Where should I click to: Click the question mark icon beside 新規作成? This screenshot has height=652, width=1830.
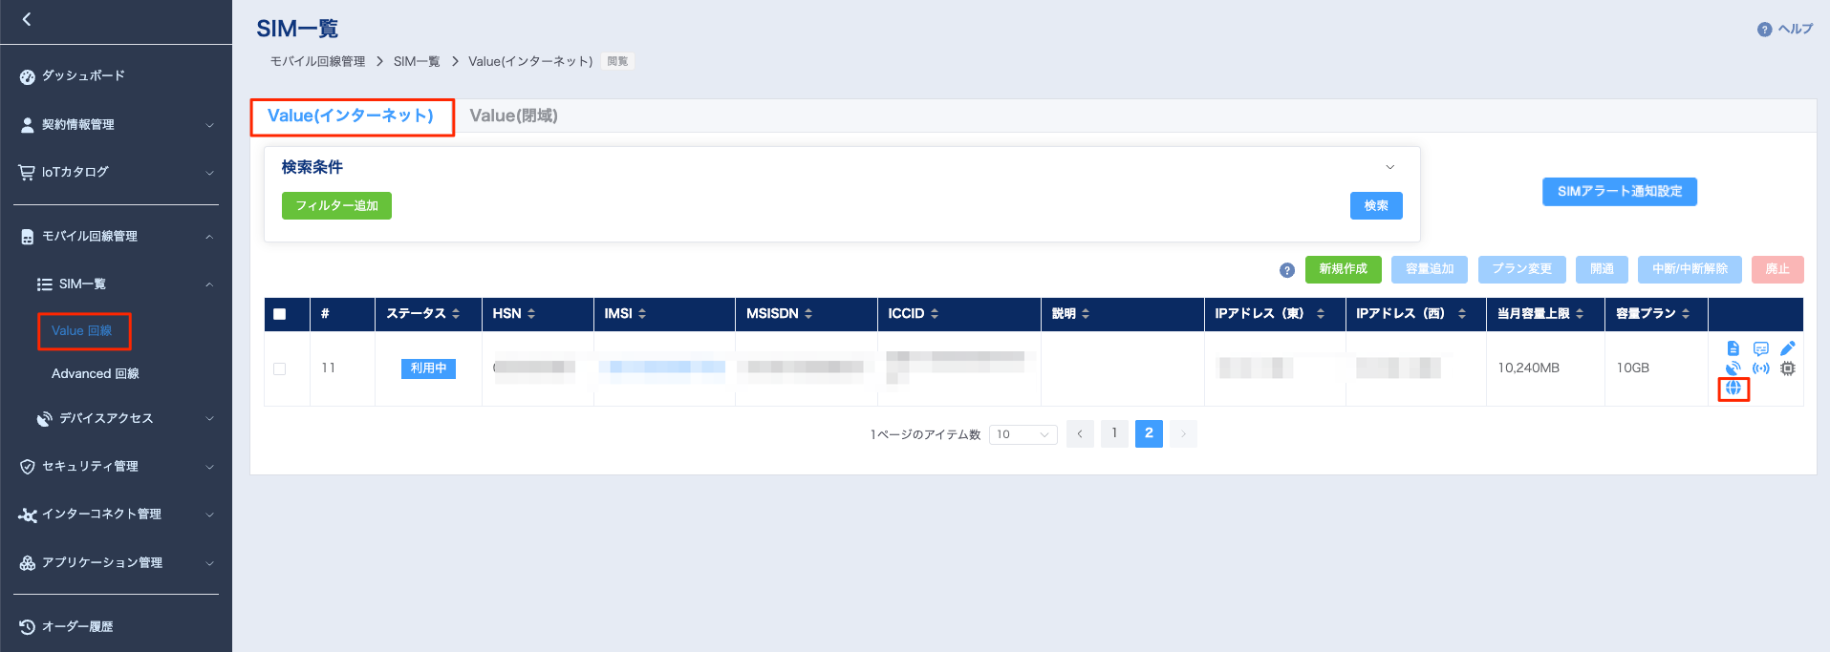(x=1287, y=270)
